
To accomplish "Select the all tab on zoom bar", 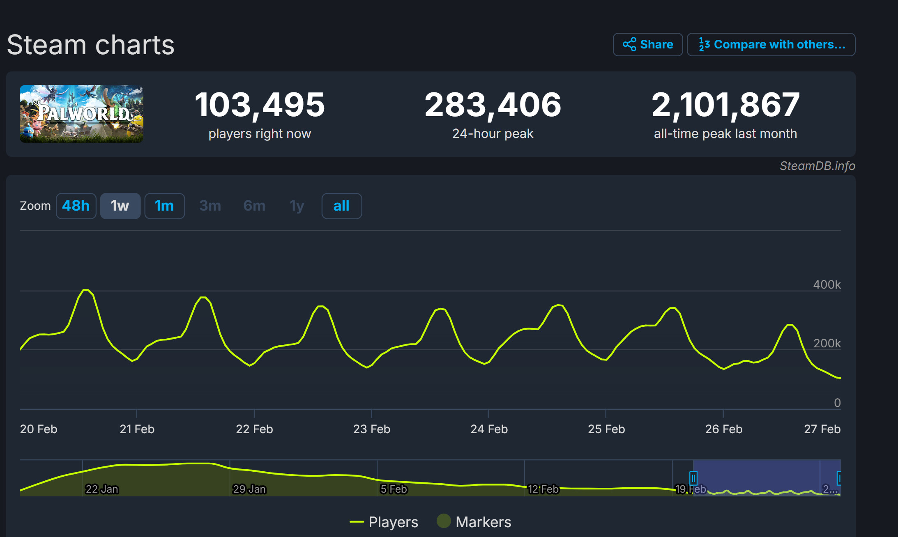I will (x=341, y=206).
